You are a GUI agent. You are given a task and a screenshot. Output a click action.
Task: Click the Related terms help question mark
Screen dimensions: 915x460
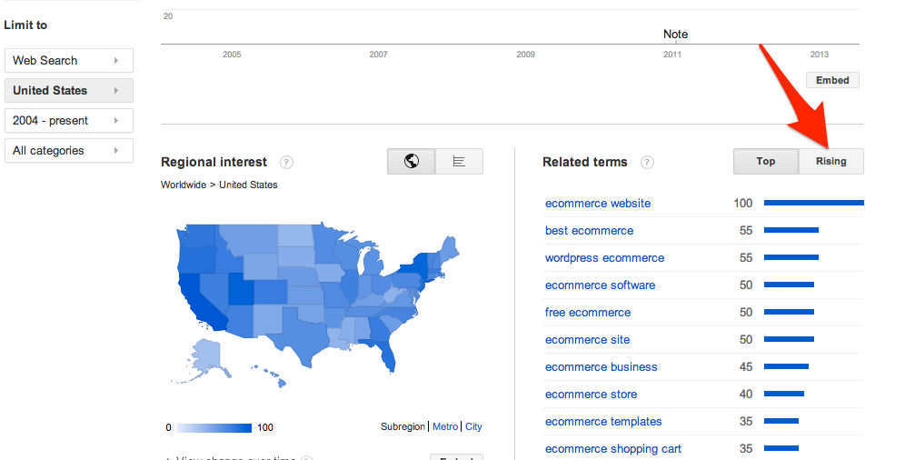[x=647, y=163]
